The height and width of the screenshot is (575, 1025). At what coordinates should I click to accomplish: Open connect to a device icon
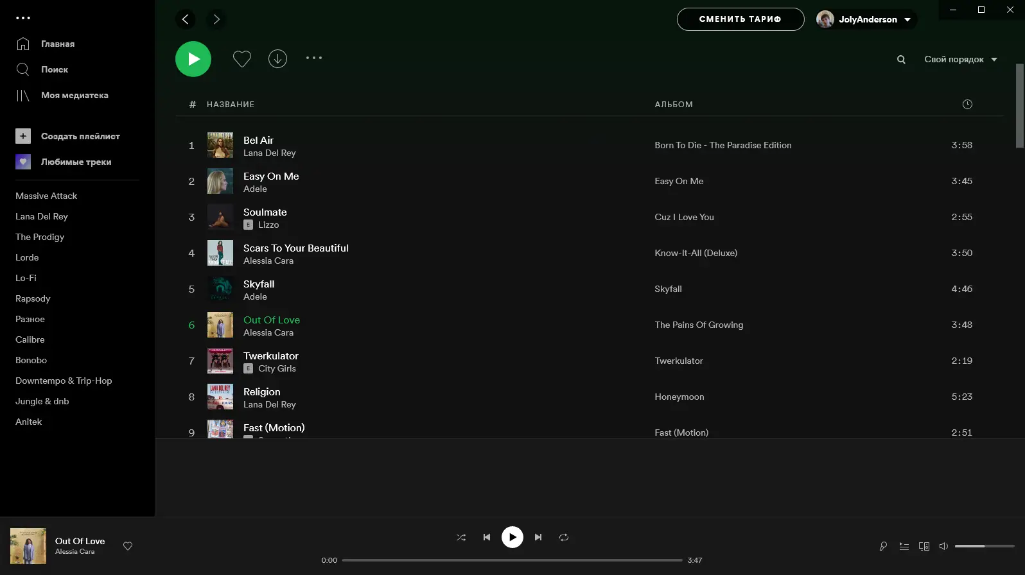click(x=924, y=546)
